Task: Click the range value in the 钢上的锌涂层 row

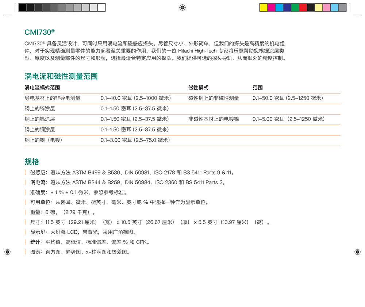Action: pyautogui.click(x=135, y=108)
